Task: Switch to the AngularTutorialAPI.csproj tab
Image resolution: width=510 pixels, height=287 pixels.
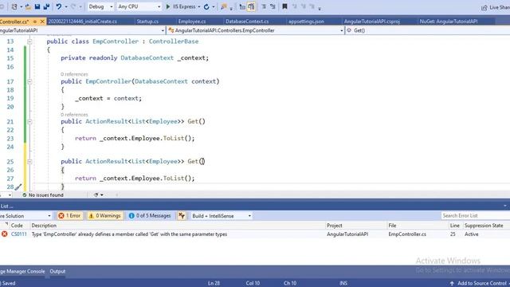Action: [x=372, y=22]
